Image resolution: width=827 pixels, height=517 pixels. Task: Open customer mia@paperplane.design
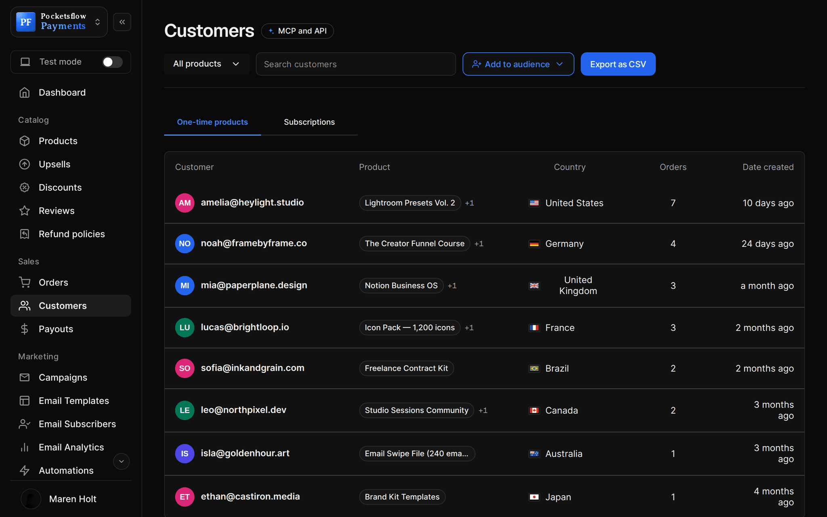pyautogui.click(x=254, y=285)
